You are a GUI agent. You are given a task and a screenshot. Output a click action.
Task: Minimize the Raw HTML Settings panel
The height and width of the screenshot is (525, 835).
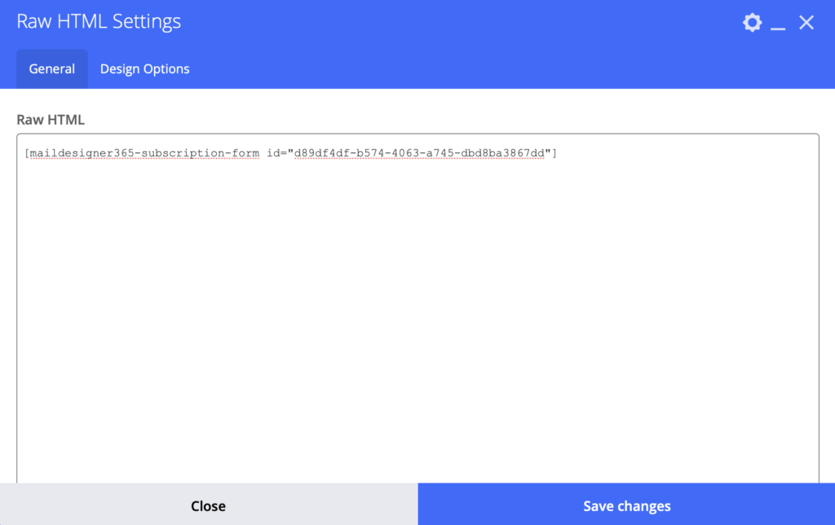click(x=778, y=23)
